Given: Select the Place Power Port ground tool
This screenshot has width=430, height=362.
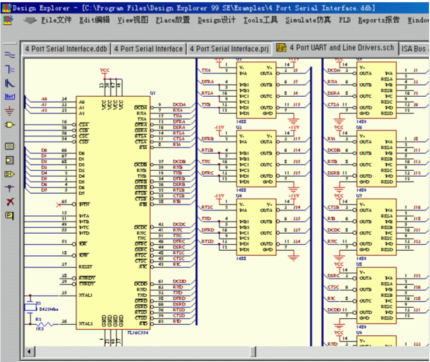Looking at the screenshot, I should [x=10, y=111].
